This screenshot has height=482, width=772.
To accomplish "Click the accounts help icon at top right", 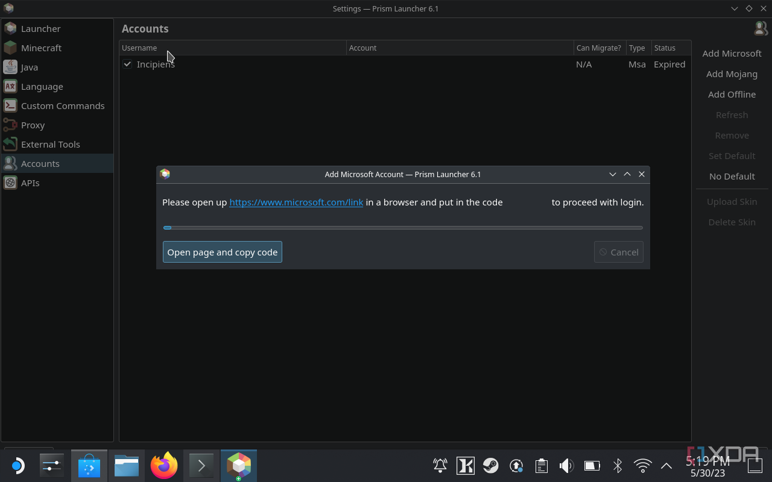I will 761,28.
